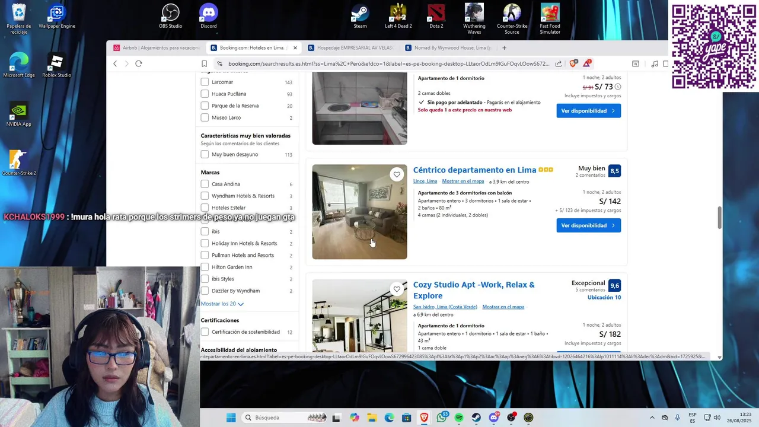
Task: Click Brave Rewards triangle icon
Action: click(x=586, y=63)
